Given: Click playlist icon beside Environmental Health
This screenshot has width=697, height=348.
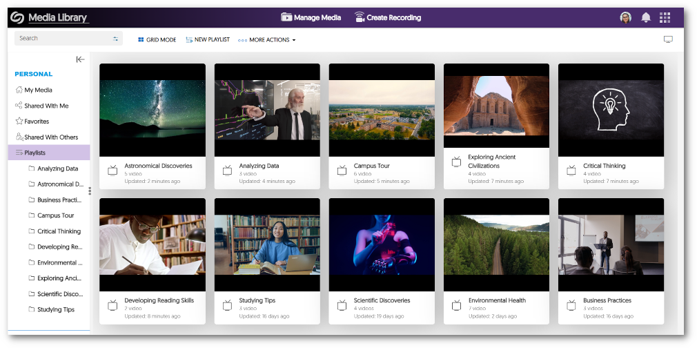Looking at the screenshot, I should (x=457, y=305).
